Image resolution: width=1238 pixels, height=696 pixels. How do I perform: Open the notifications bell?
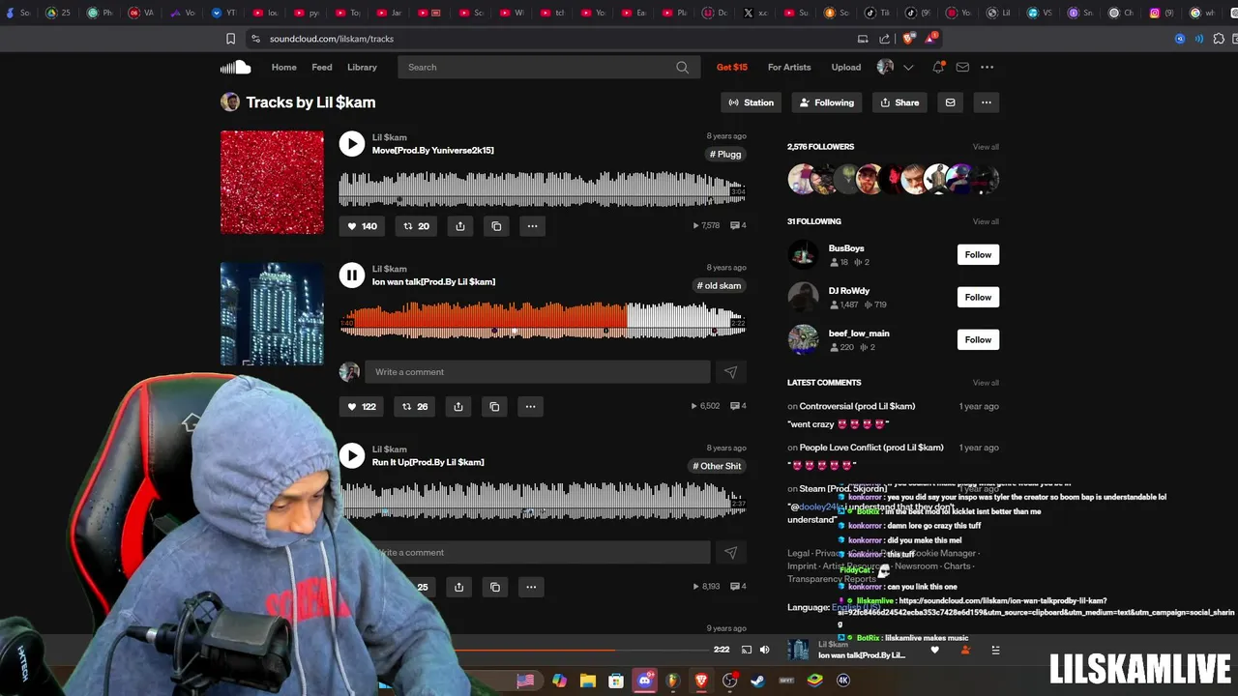[937, 67]
